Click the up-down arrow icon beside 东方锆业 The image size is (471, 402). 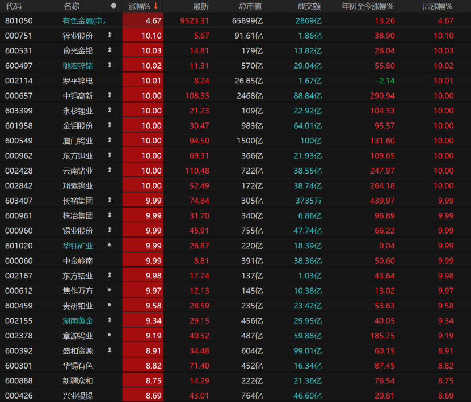coord(110,276)
